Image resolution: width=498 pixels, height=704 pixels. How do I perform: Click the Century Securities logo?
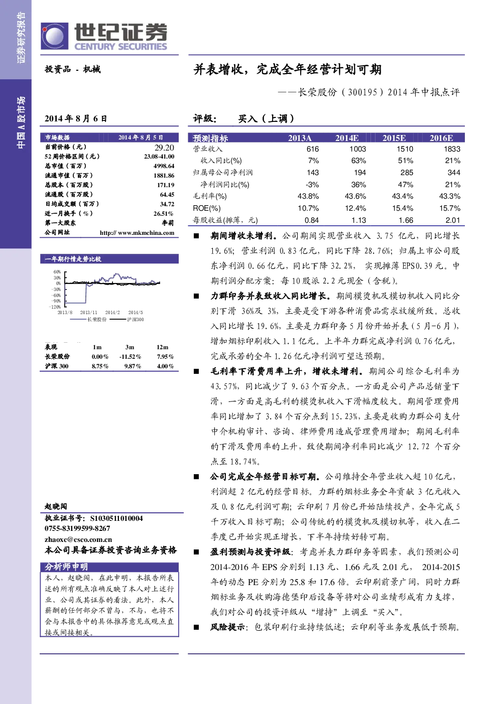104,37
